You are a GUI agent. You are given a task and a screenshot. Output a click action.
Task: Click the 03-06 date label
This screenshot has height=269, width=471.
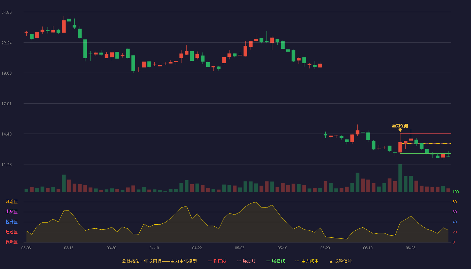[x=26, y=248]
